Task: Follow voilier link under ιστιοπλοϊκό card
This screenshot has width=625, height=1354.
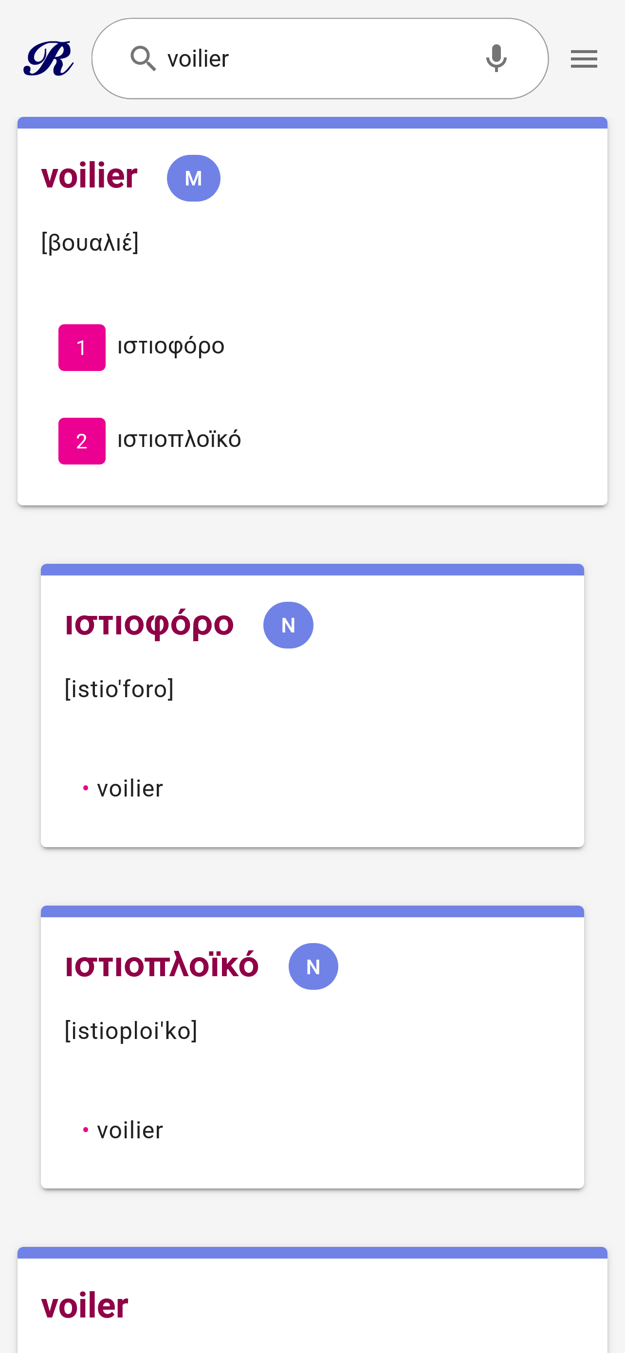Action: (130, 1130)
